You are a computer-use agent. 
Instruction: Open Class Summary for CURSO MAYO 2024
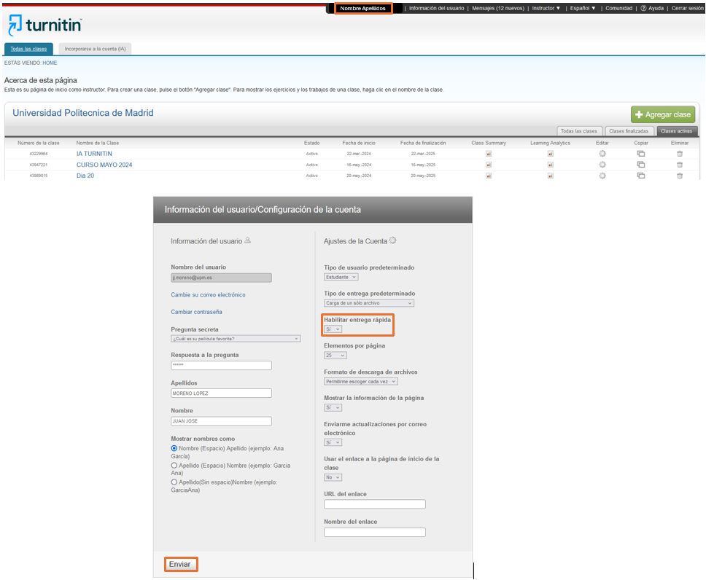coord(489,165)
